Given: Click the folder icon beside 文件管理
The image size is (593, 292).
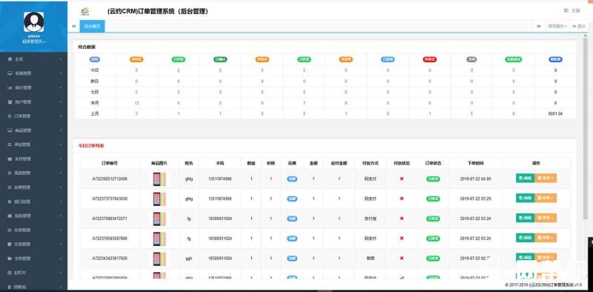Looking at the screenshot, I should click(x=10, y=259).
